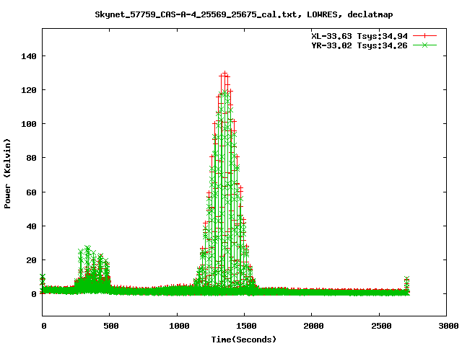Image resolution: width=462 pixels, height=346 pixels.
Task: Click the 120 y-axis tick label
Action: [x=29, y=90]
